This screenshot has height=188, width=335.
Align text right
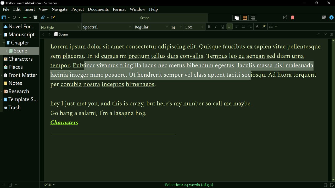tap(250, 26)
